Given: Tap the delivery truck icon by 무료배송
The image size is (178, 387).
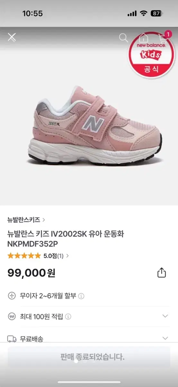Looking at the screenshot, I should click(12, 339).
